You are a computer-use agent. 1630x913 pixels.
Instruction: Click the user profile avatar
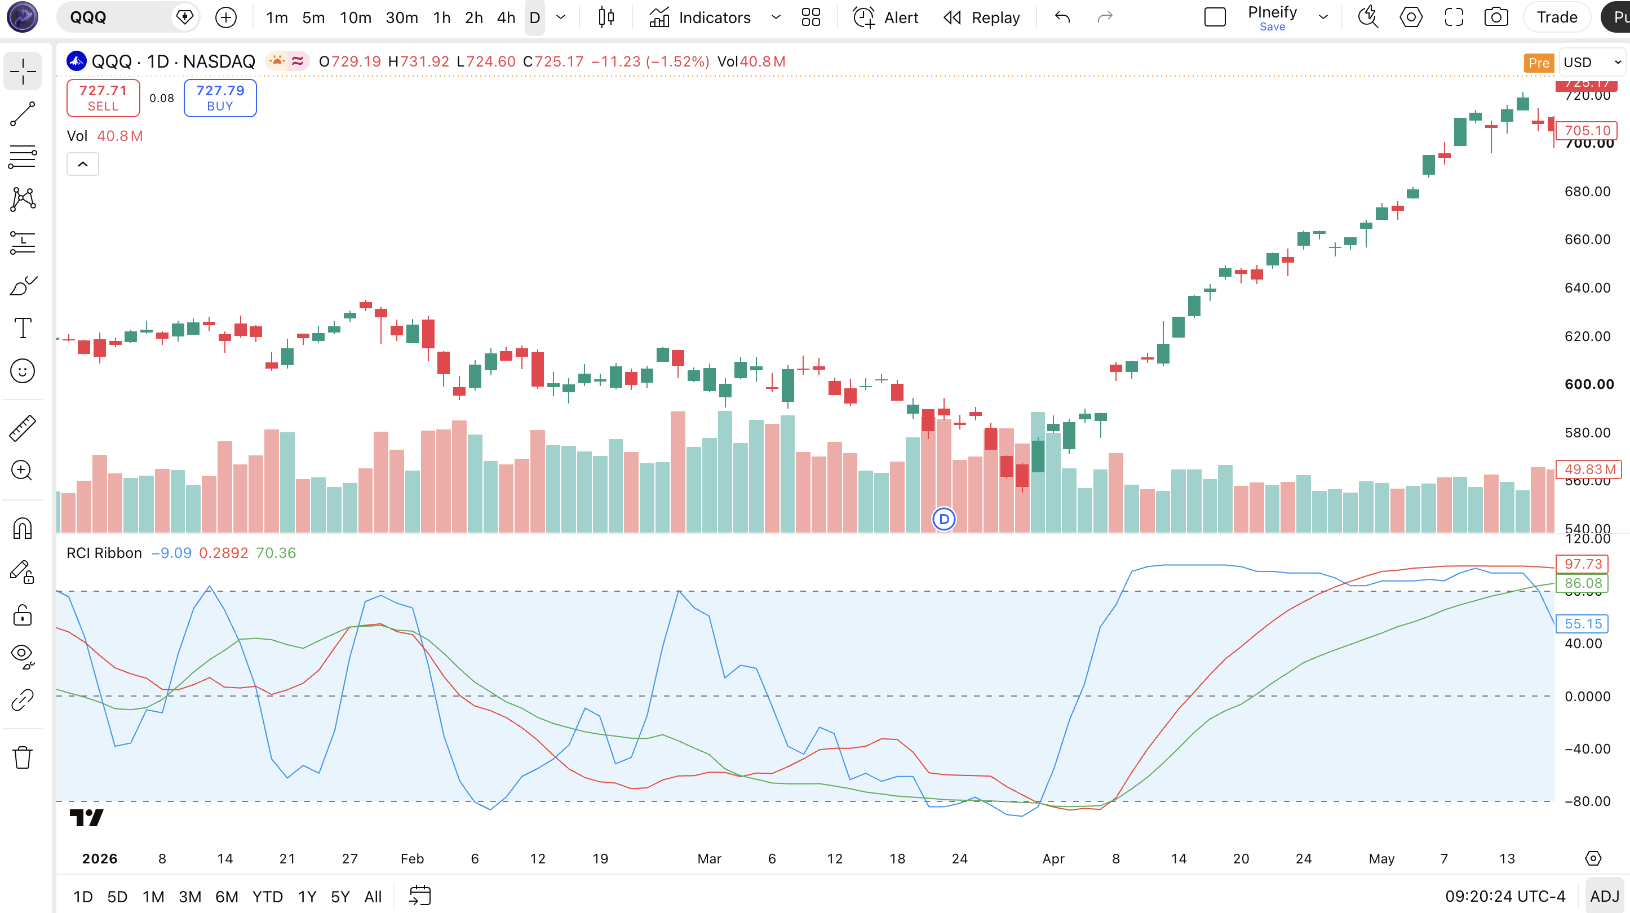(x=22, y=17)
